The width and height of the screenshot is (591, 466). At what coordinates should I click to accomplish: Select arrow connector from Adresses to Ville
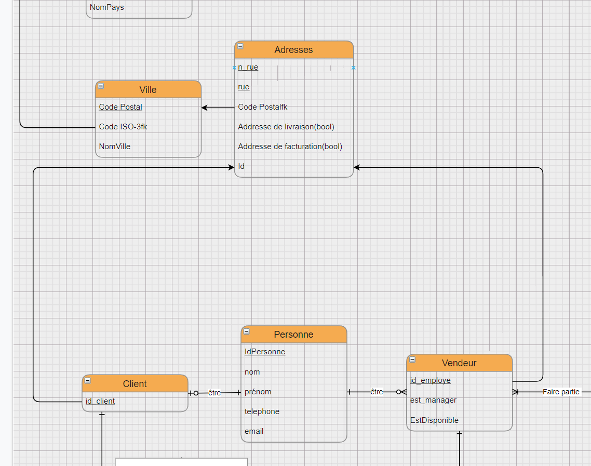218,108
